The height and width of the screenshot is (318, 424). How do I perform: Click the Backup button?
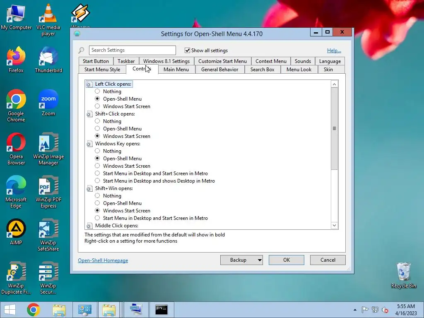238,260
